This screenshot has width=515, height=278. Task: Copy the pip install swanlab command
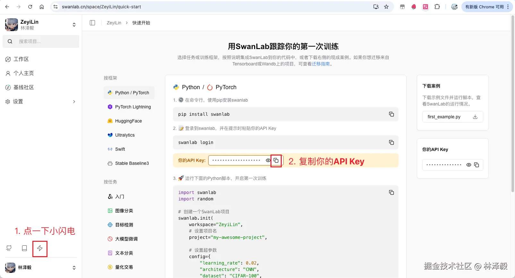(391, 114)
